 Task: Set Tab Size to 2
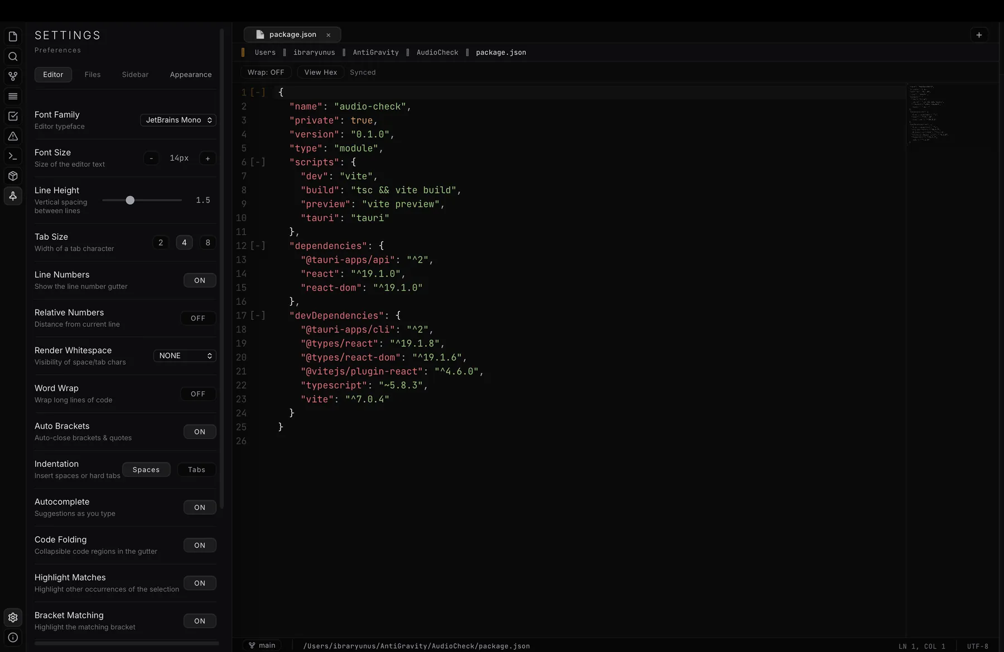(161, 243)
